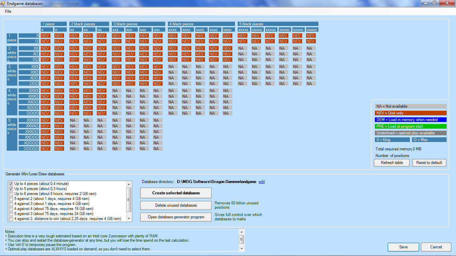456x256 pixels.
Task: Select NEV cell at row XXX, column ooo
Action: (158, 66)
